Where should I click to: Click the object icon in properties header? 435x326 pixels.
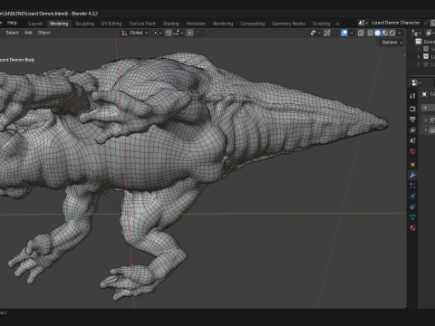click(424, 94)
